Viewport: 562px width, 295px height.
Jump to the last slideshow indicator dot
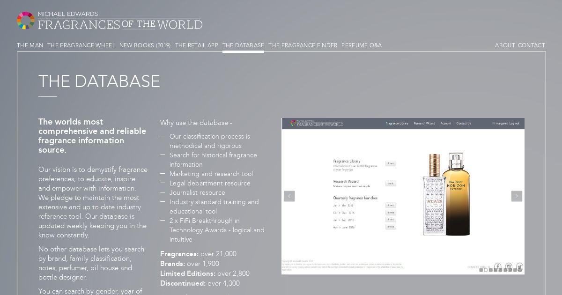pyautogui.click(x=520, y=270)
